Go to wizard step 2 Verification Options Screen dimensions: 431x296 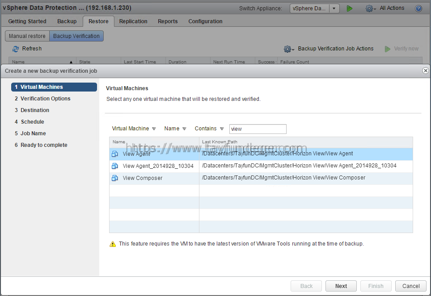tap(42, 99)
